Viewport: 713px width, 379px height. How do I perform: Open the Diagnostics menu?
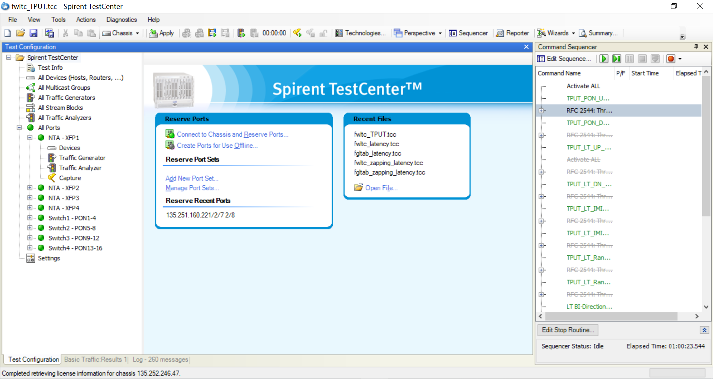[x=121, y=20]
